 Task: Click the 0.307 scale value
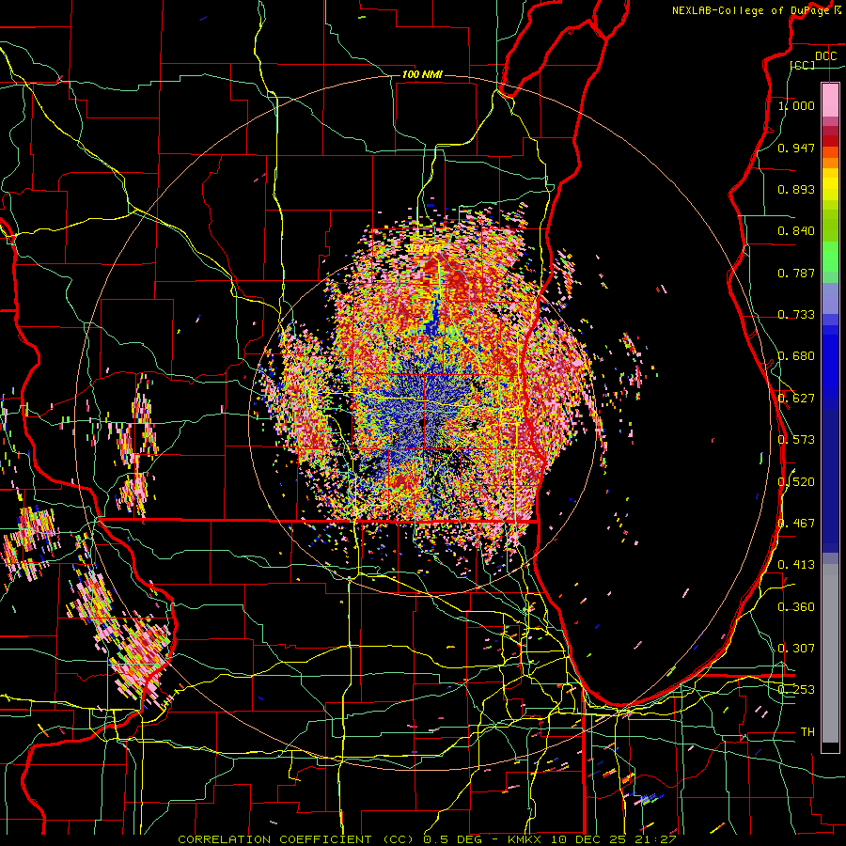coord(796,649)
